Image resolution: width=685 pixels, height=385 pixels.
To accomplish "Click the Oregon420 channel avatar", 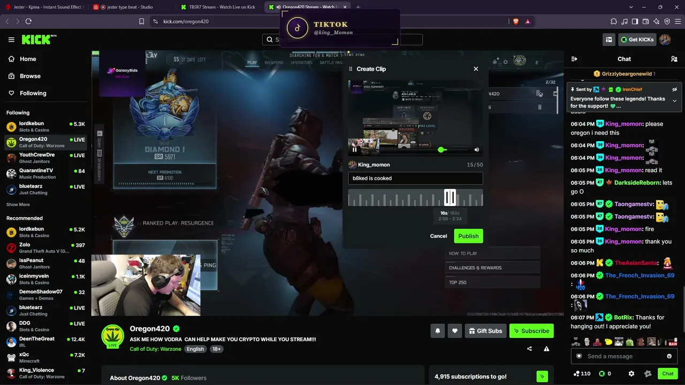I will [x=112, y=336].
